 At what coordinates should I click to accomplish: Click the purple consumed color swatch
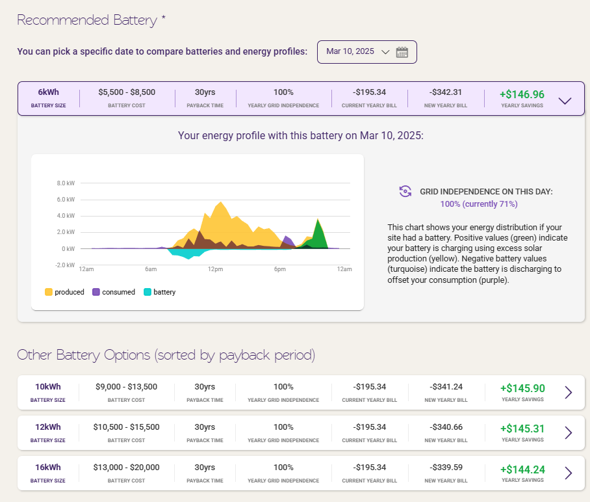tap(96, 292)
